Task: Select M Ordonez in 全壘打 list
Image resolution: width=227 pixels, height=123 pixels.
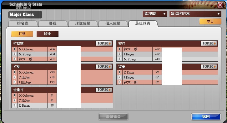Action: coord(26,96)
